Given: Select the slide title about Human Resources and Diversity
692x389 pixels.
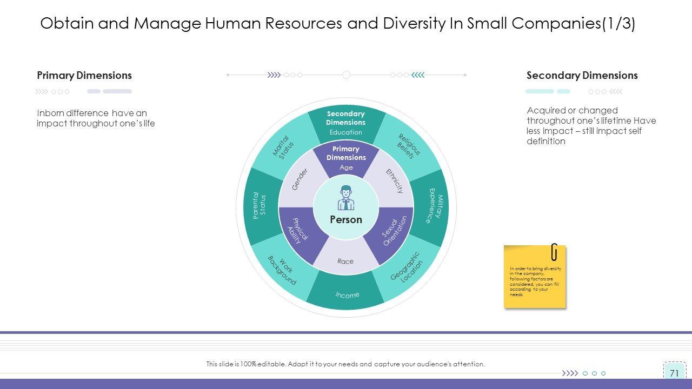Looking at the screenshot, I should (x=338, y=24).
